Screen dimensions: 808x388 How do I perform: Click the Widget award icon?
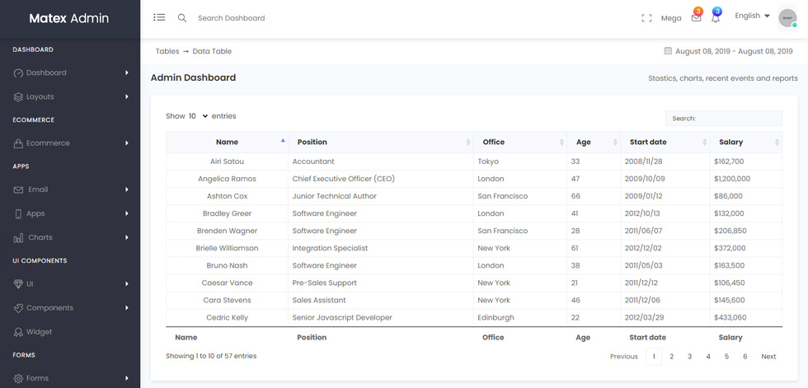[18, 332]
